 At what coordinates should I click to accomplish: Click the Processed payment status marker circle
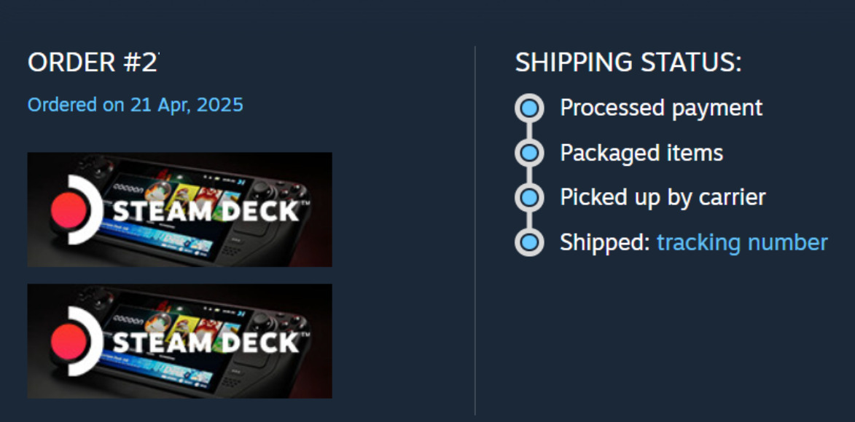pyautogui.click(x=529, y=108)
